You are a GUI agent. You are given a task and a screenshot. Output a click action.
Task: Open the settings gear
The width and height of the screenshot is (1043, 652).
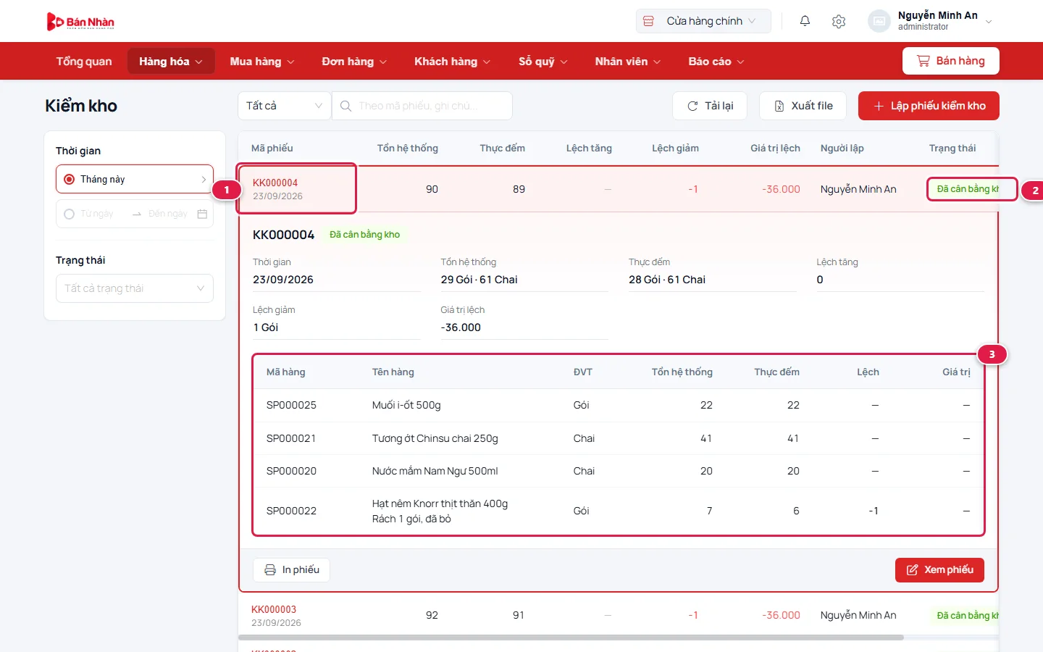(x=839, y=21)
